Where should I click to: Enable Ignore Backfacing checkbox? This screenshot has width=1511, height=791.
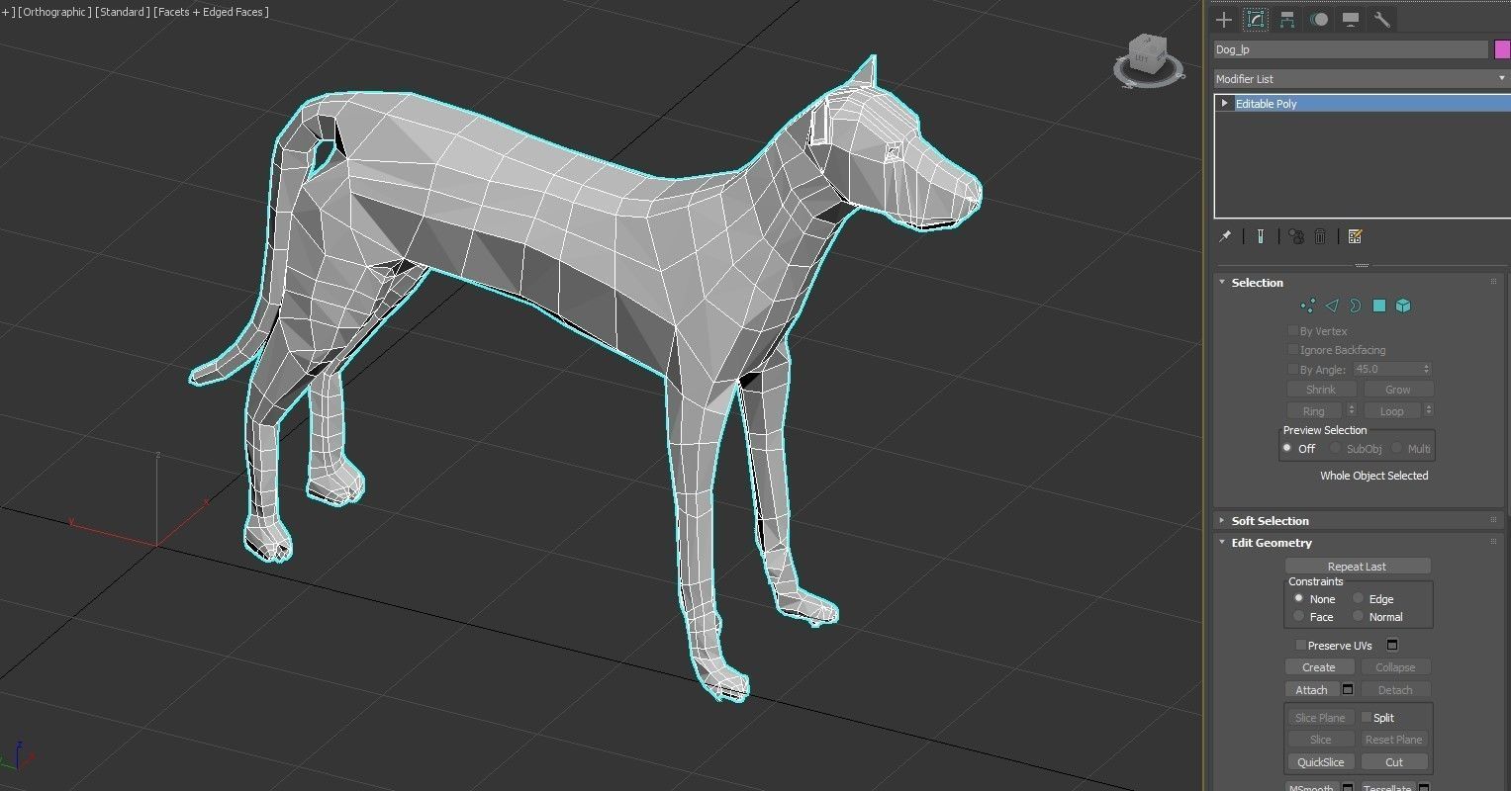pyautogui.click(x=1292, y=350)
